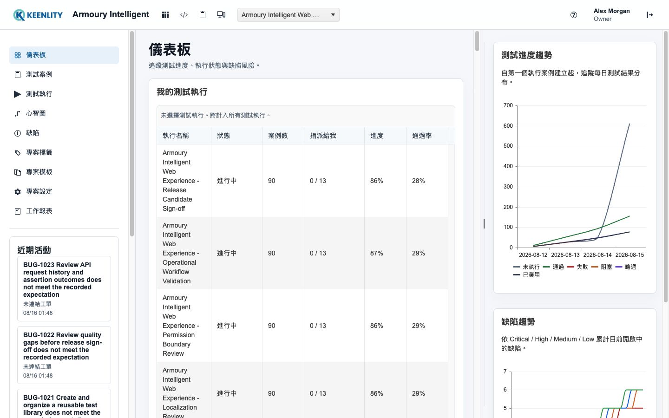
Task: Open 測試執行 in the sidebar
Action: click(x=64, y=94)
